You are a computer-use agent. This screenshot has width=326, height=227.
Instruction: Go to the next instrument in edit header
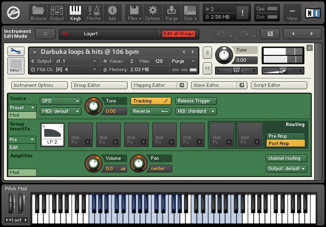[x=311, y=34]
